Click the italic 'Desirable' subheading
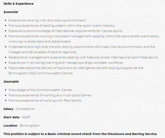 [11, 82]
